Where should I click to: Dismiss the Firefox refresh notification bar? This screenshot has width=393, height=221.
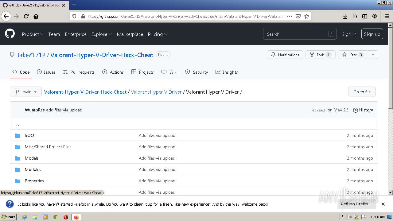[x=383, y=204]
